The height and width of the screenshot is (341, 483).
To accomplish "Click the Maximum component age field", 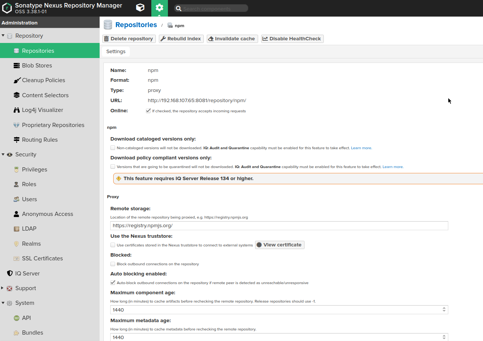I will tap(279, 310).
